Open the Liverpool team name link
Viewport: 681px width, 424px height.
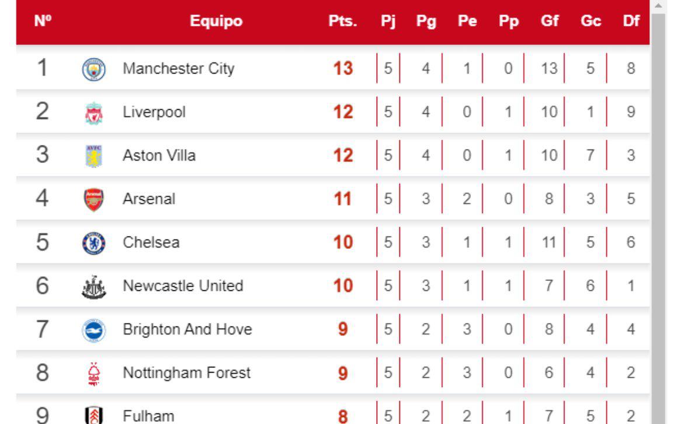pyautogui.click(x=154, y=112)
